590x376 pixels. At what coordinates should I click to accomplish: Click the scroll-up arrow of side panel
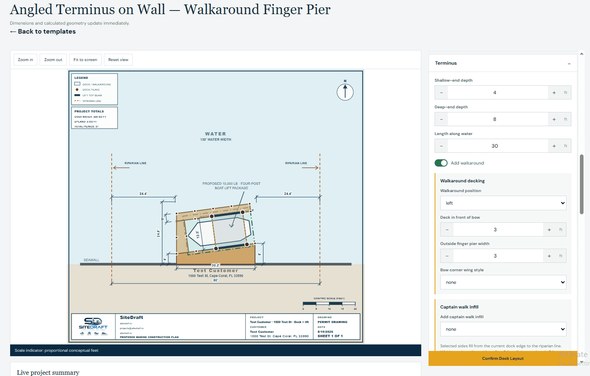pos(582,53)
